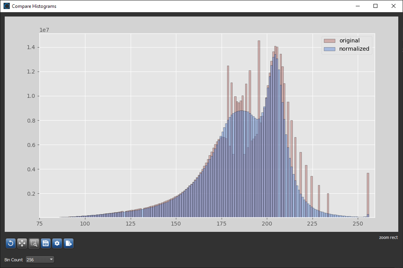Toggle the normalized series in the legend

(353, 49)
